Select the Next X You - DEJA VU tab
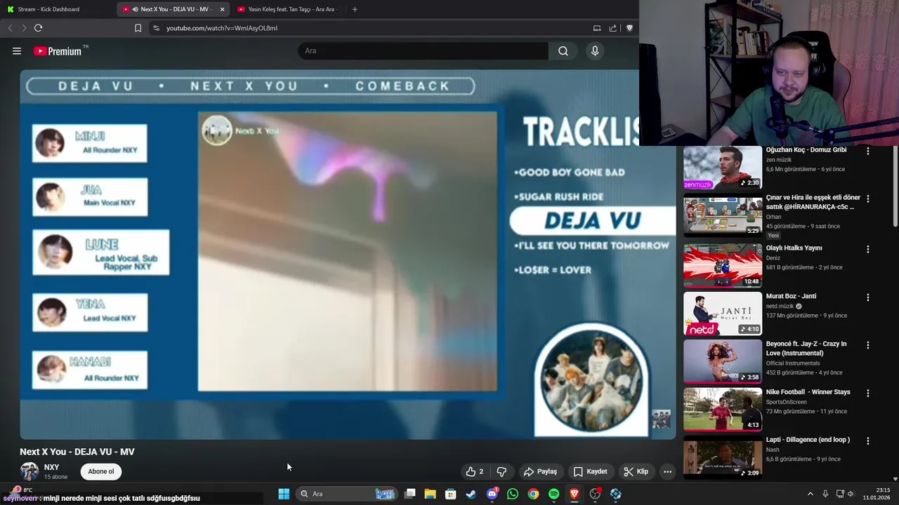 pos(173,9)
